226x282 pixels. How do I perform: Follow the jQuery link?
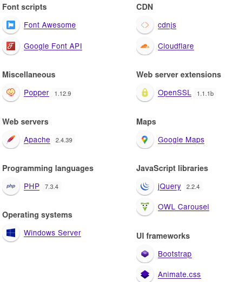pyautogui.click(x=169, y=186)
